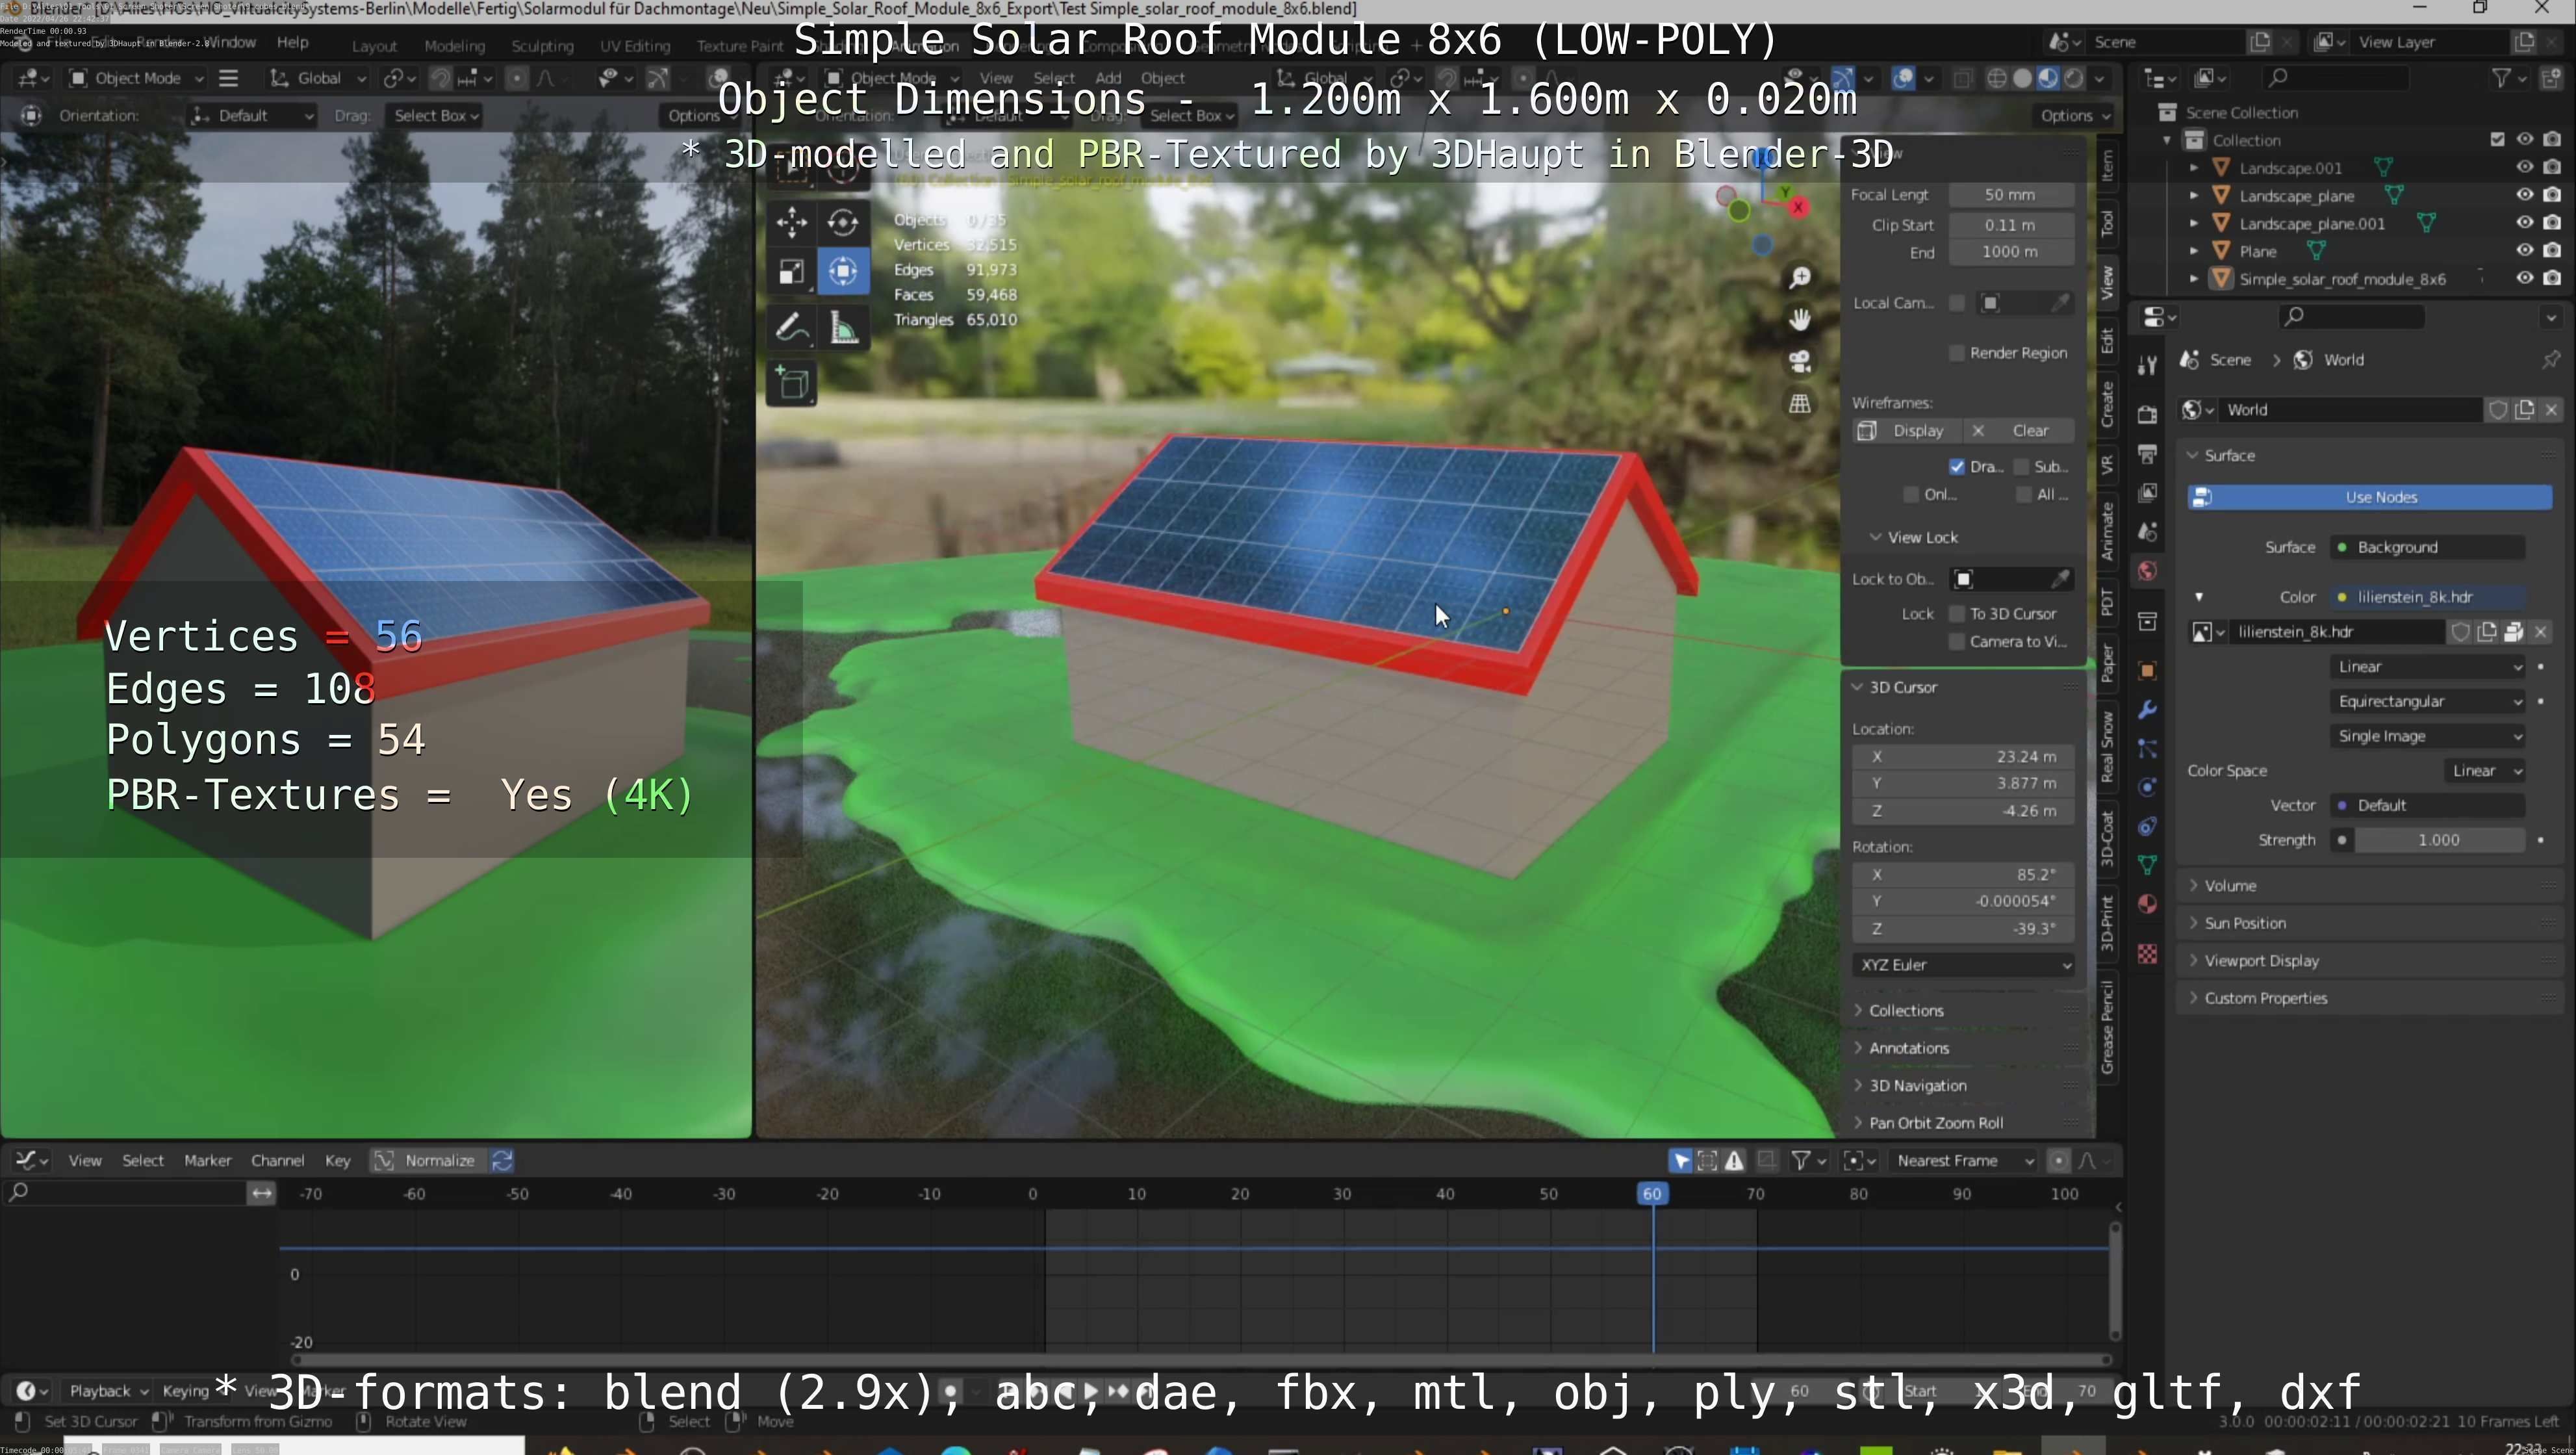The image size is (2576, 1455).
Task: Open the Item sidebar tab
Action: [2107, 165]
